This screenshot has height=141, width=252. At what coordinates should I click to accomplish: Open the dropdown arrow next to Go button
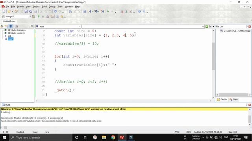point(213,27)
